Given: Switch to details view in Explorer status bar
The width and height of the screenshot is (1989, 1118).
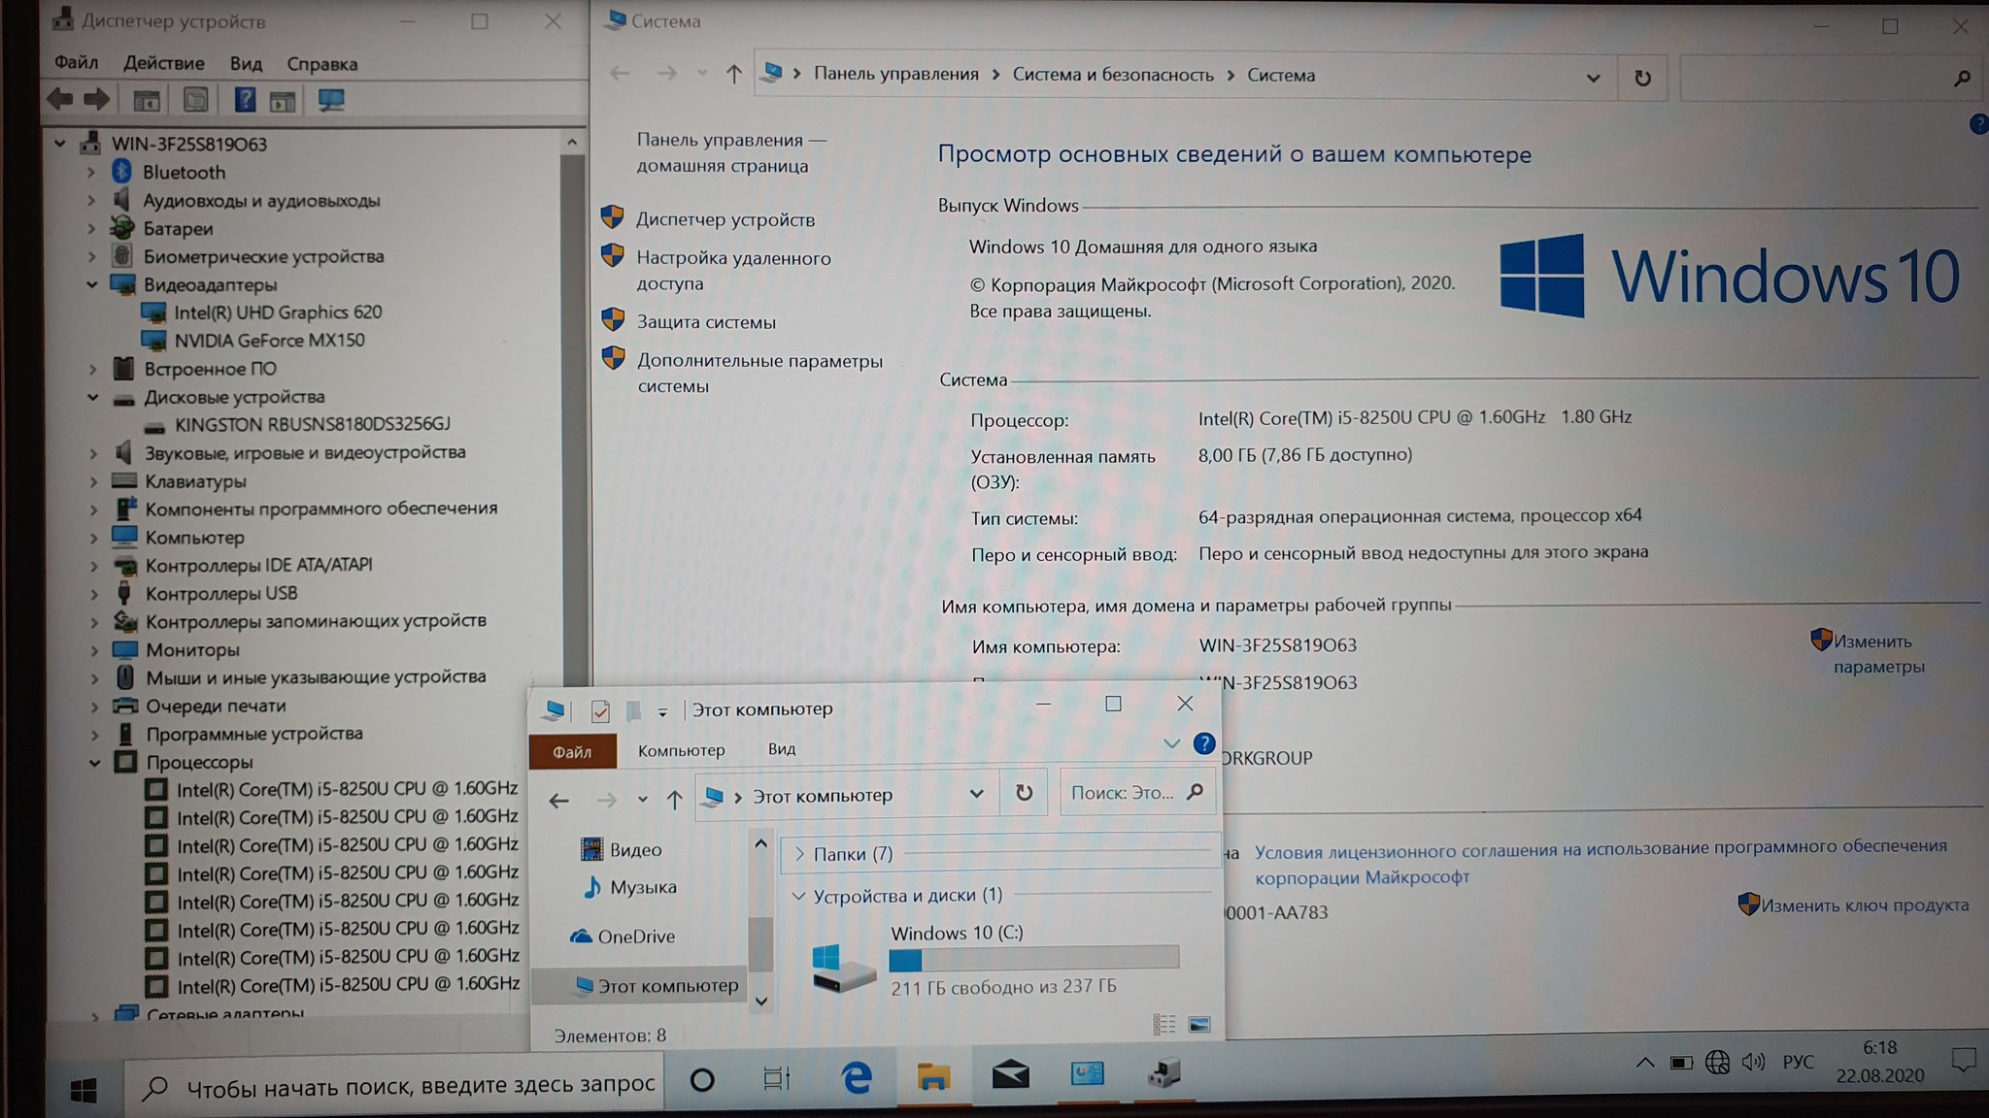Looking at the screenshot, I should (1163, 1025).
